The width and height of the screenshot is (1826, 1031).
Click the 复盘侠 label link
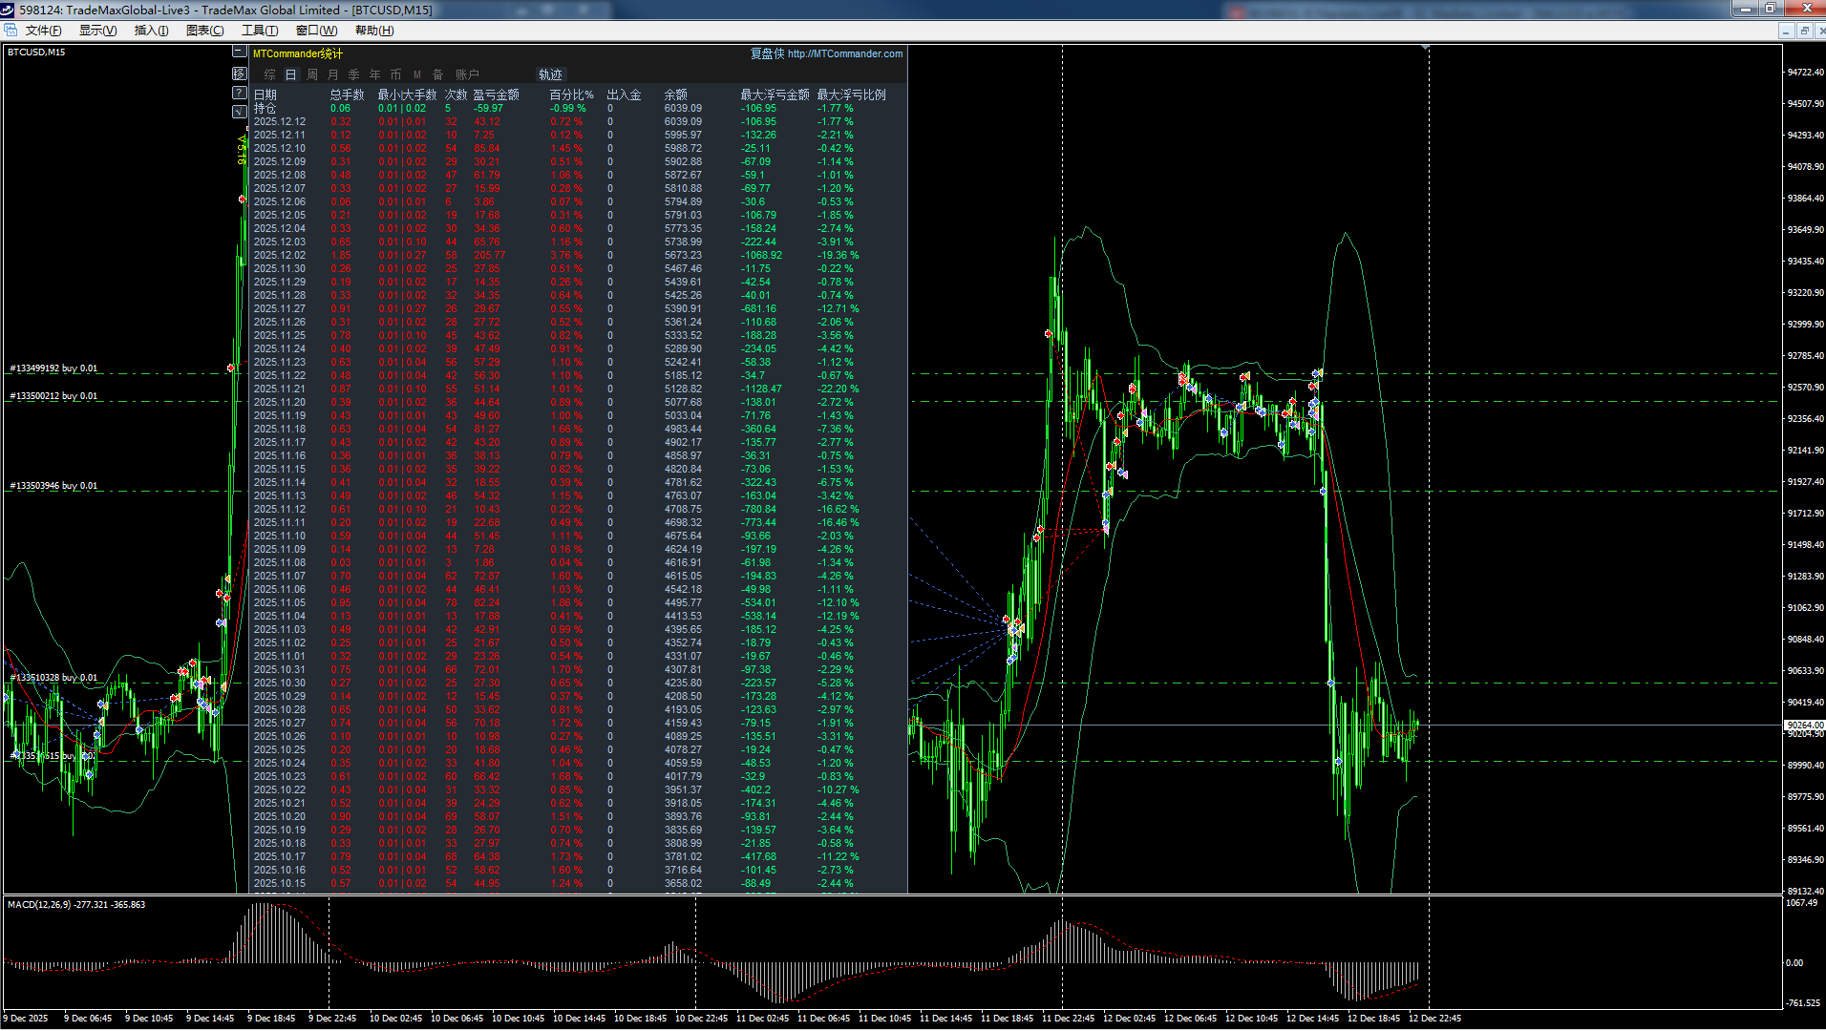click(767, 53)
